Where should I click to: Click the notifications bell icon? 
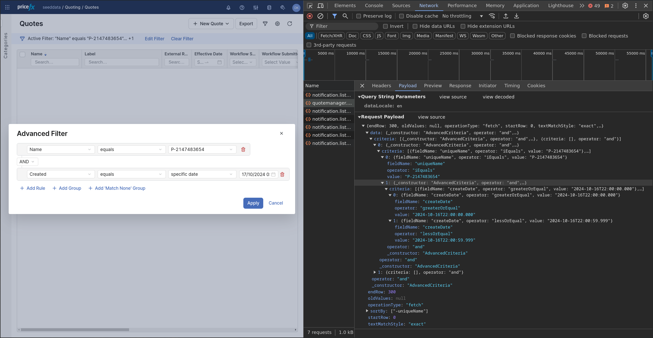[x=228, y=8]
